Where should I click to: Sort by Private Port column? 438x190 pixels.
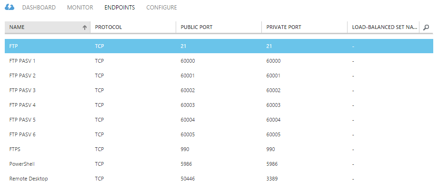(x=284, y=27)
